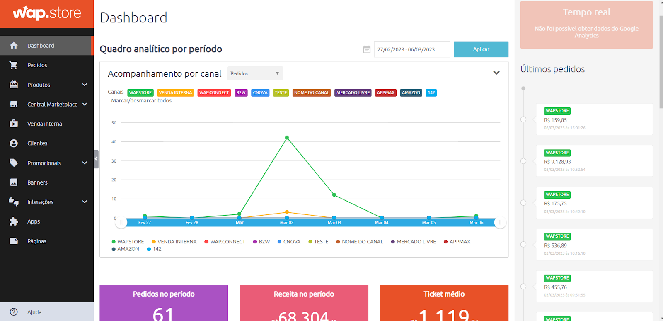This screenshot has height=321, width=663.
Task: Open the Ajuda help link
Action: click(x=47, y=312)
